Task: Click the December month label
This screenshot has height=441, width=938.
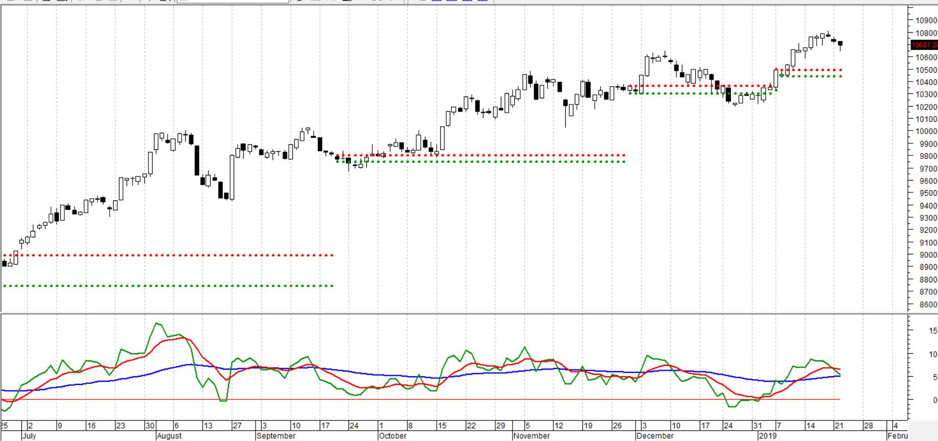Action: (655, 436)
